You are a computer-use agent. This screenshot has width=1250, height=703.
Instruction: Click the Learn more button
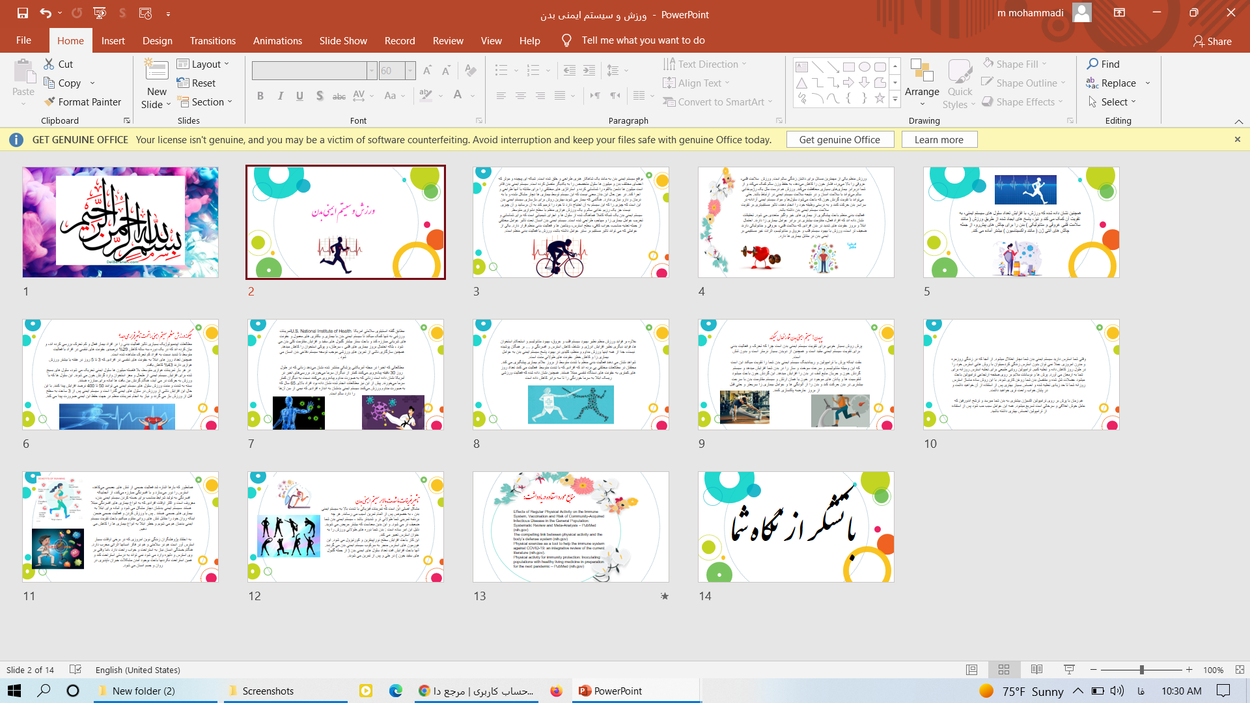coord(938,139)
